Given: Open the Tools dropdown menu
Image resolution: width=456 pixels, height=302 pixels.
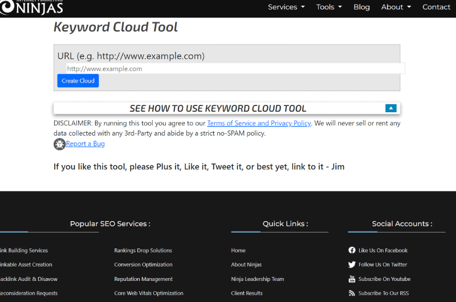Looking at the screenshot, I should pyautogui.click(x=329, y=7).
